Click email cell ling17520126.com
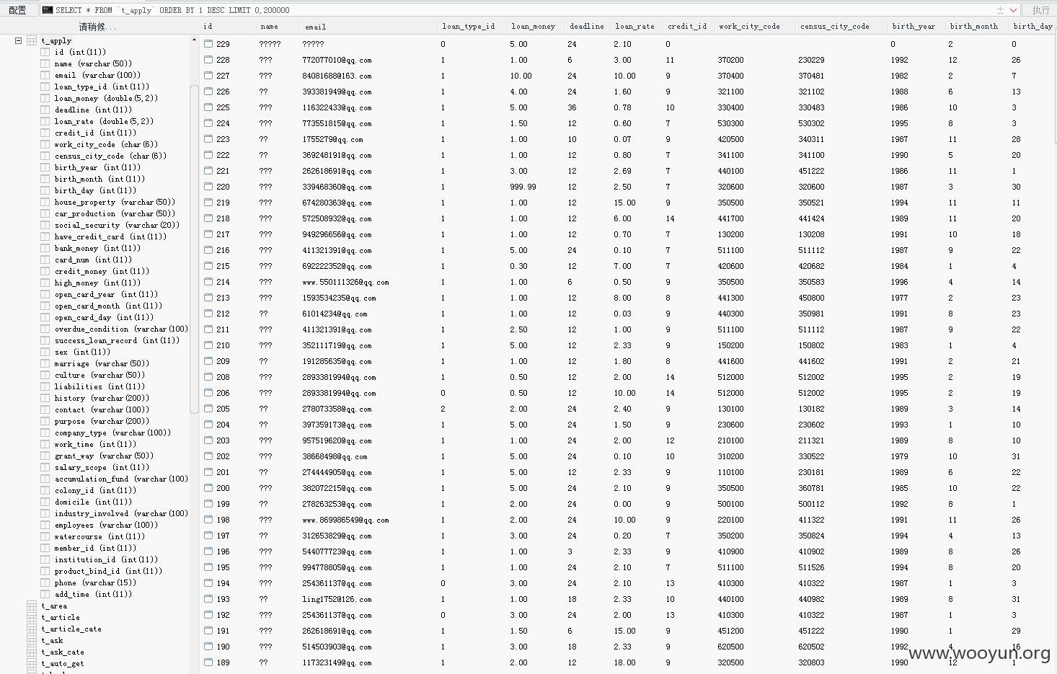Viewport: 1057px width, 674px height. pyautogui.click(x=337, y=599)
